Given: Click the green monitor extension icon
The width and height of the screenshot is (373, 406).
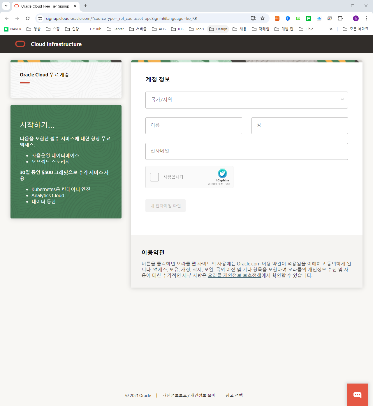Looking at the screenshot, I should (298, 18).
